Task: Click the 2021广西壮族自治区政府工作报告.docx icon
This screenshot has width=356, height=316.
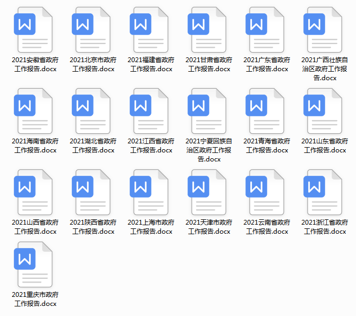Action: click(324, 30)
